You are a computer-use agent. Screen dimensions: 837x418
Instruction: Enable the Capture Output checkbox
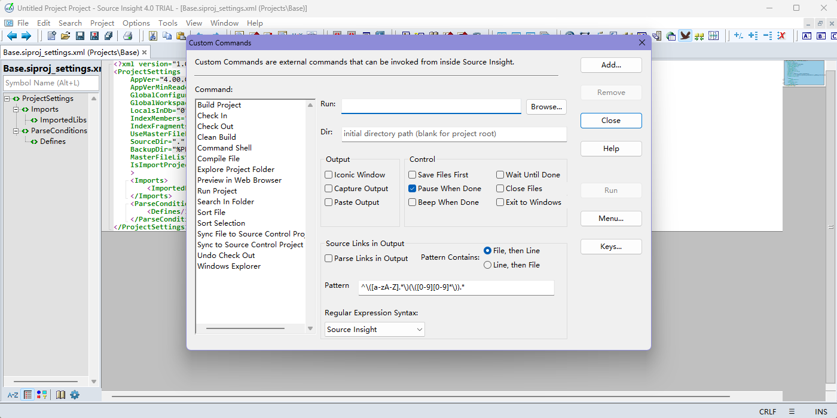click(329, 189)
